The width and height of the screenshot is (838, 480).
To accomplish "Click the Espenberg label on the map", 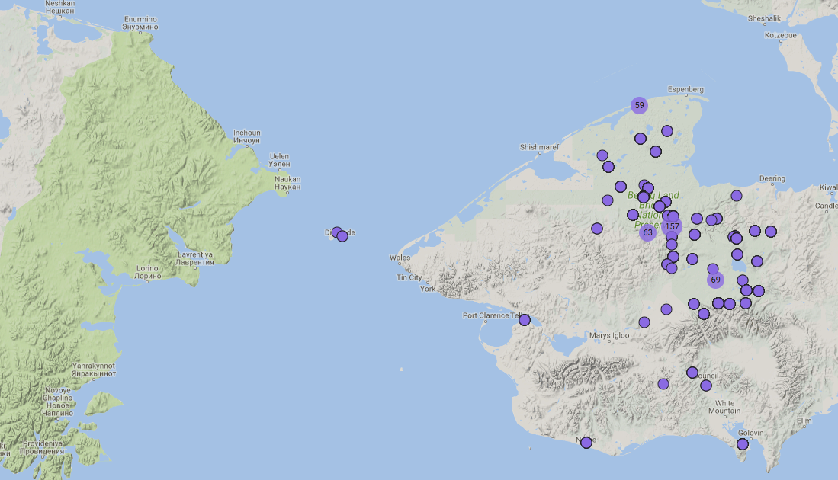I will coord(685,89).
